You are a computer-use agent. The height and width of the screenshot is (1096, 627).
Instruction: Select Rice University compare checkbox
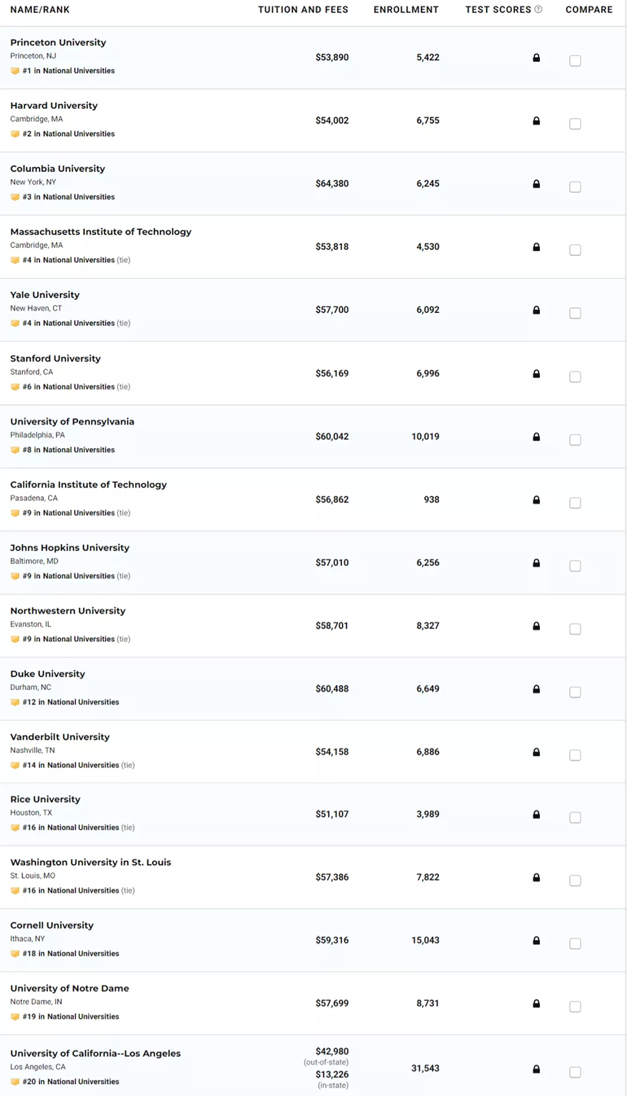pos(575,817)
